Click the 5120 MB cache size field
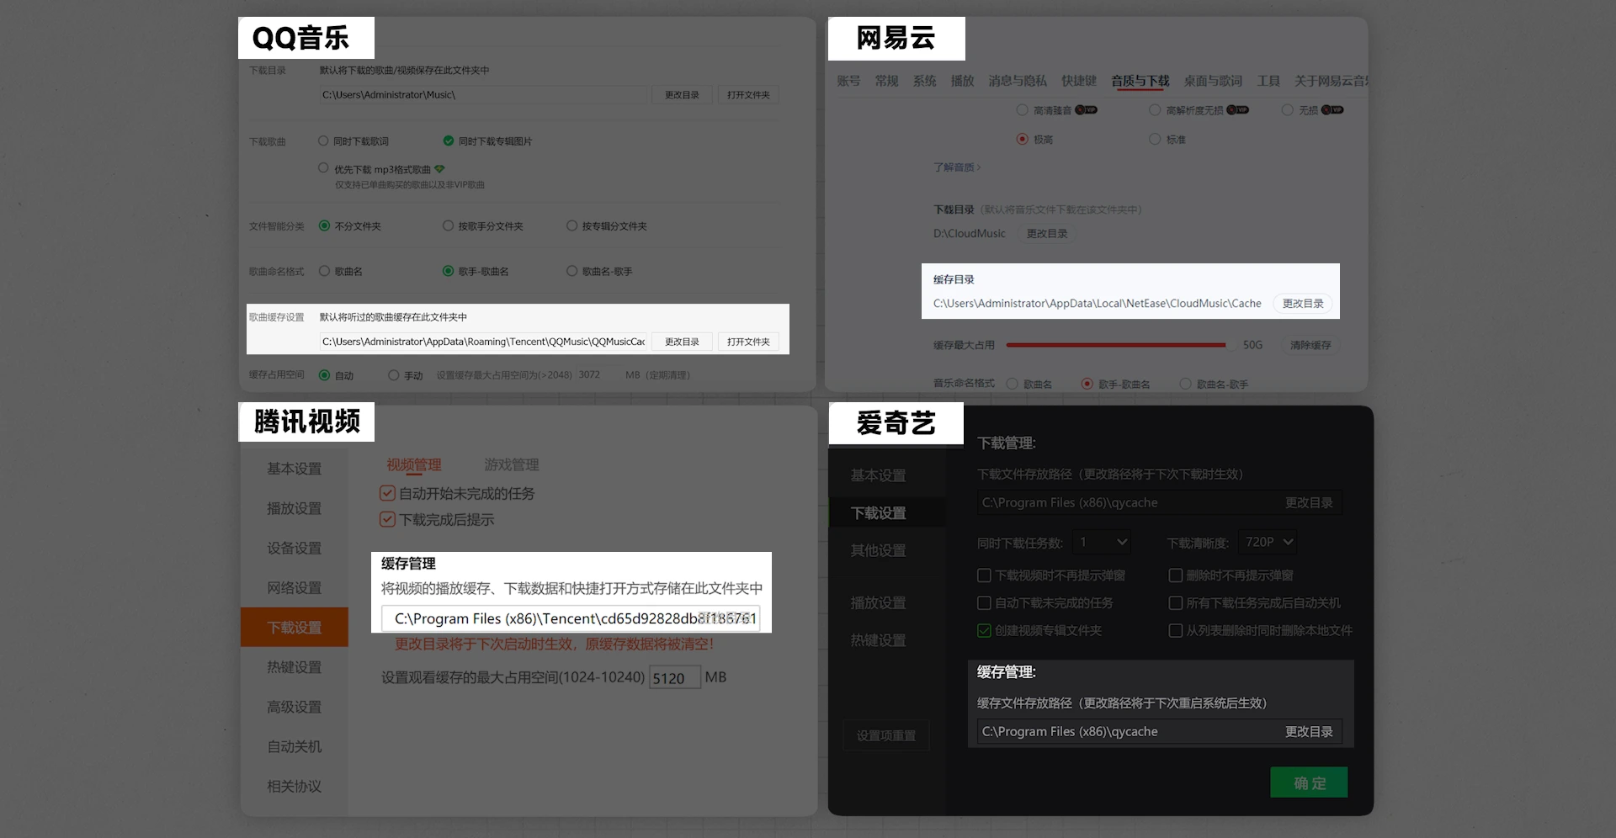1616x838 pixels. pyautogui.click(x=675, y=678)
